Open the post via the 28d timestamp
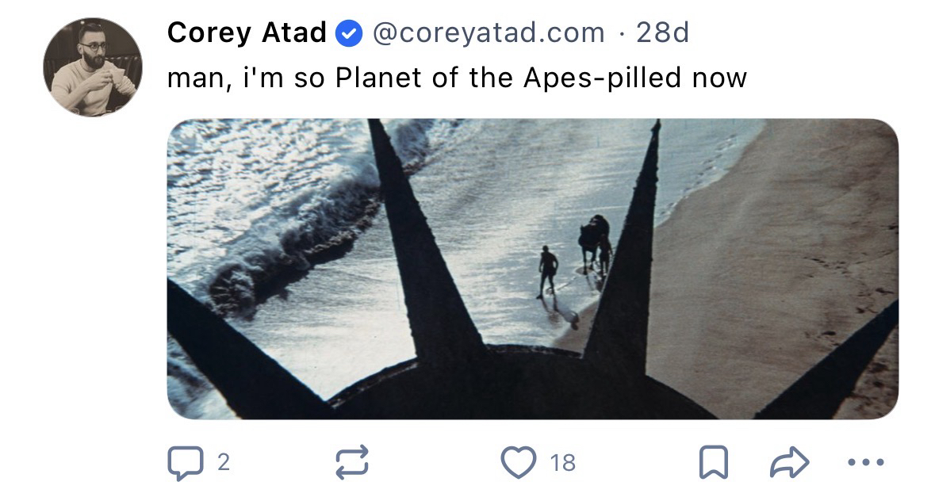 pyautogui.click(x=663, y=33)
